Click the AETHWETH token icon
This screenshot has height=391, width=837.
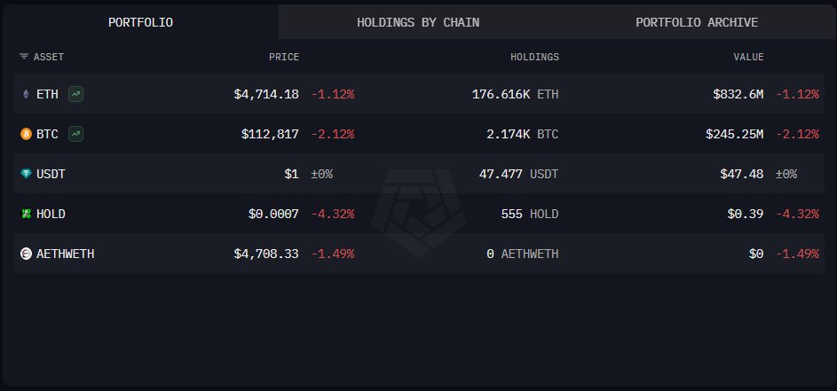[x=26, y=254]
